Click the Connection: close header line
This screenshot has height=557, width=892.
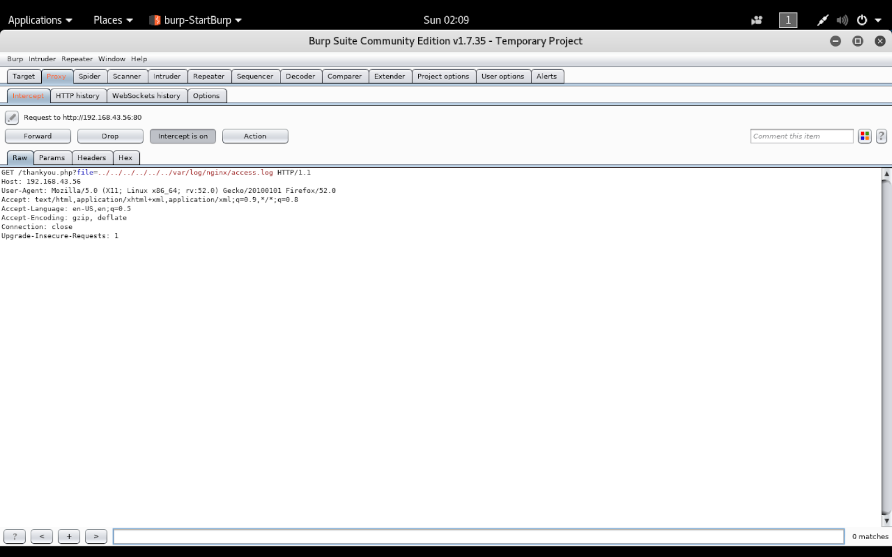click(37, 227)
